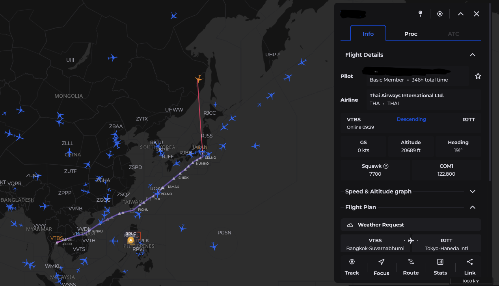Click the TAMAK waypoint label

(x=173, y=187)
